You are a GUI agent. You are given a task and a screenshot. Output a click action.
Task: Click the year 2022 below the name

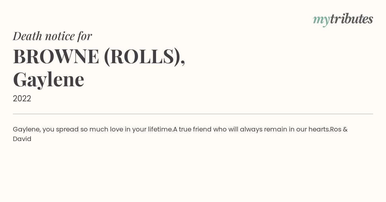(22, 98)
